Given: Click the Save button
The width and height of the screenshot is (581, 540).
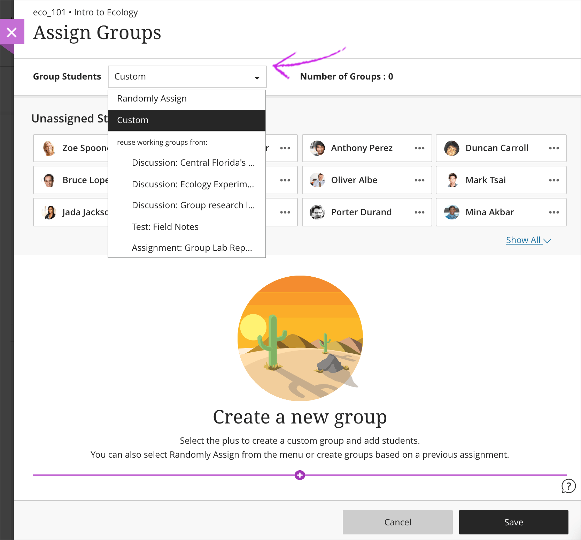Looking at the screenshot, I should pos(513,522).
